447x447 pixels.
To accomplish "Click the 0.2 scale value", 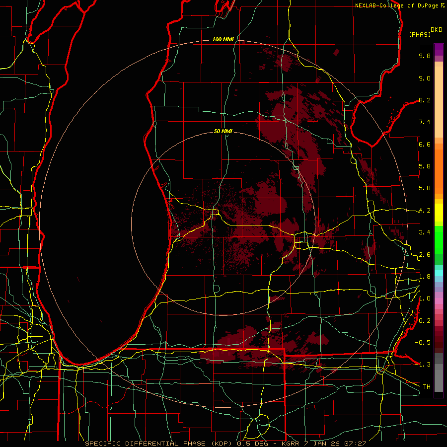I will click(425, 321).
